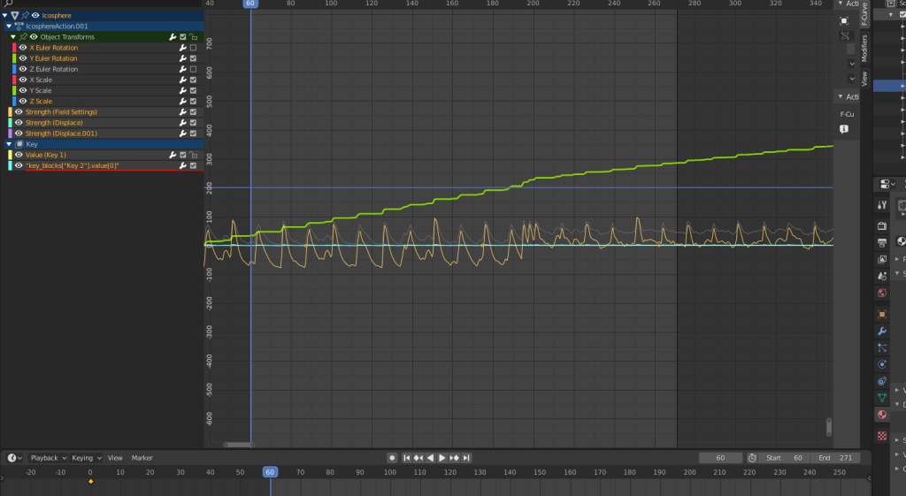
Task: Jump to the timeline start frame
Action: (x=407, y=458)
